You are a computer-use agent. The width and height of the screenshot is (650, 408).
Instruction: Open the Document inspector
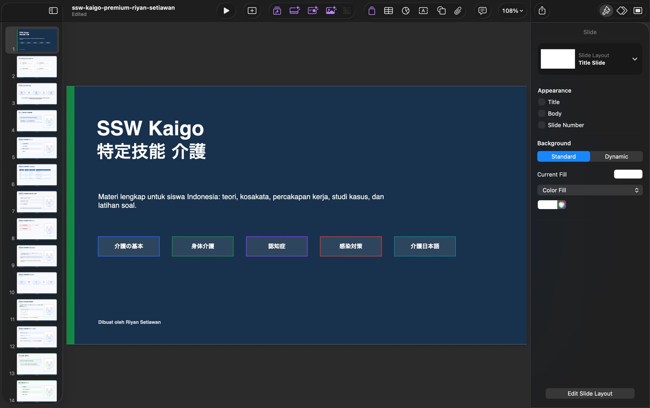coord(638,11)
